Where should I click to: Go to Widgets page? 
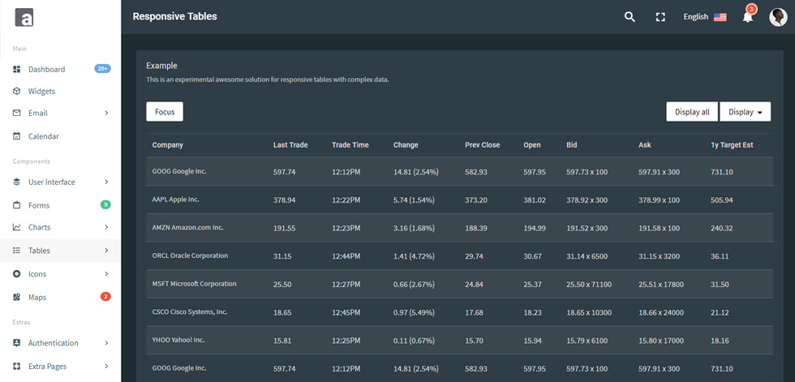(x=41, y=91)
